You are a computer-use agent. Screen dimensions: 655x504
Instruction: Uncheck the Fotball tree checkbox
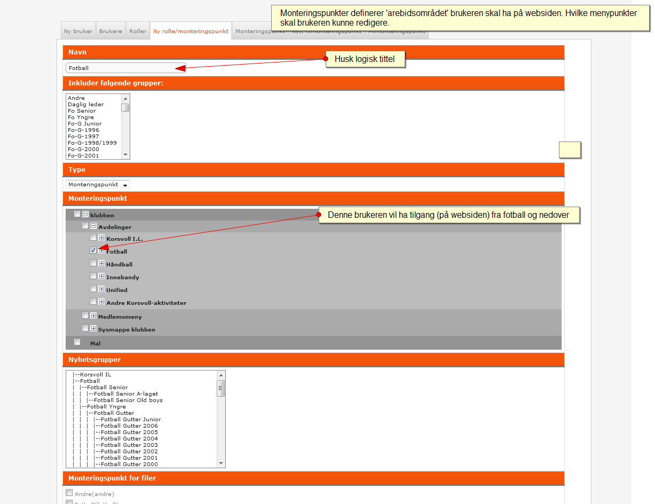pos(93,250)
